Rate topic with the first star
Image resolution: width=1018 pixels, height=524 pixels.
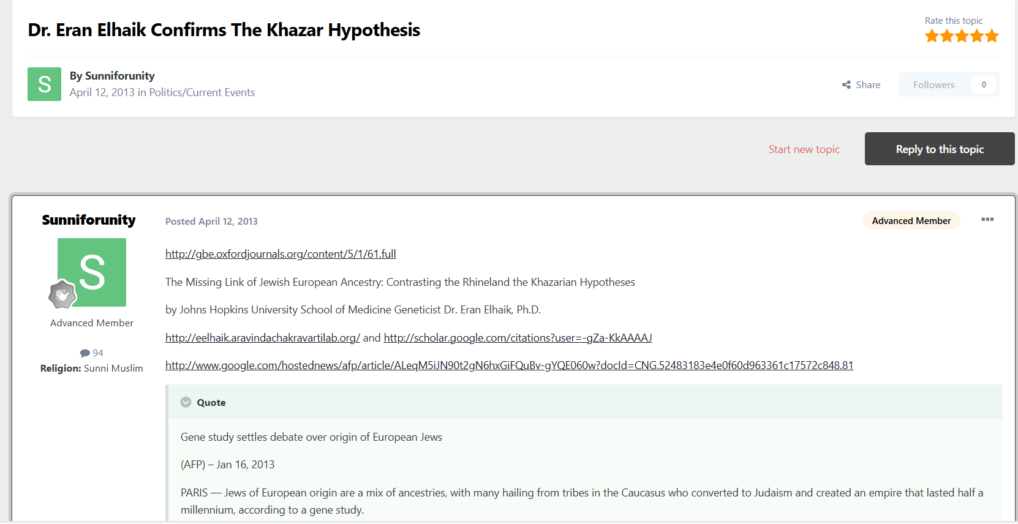pos(932,36)
